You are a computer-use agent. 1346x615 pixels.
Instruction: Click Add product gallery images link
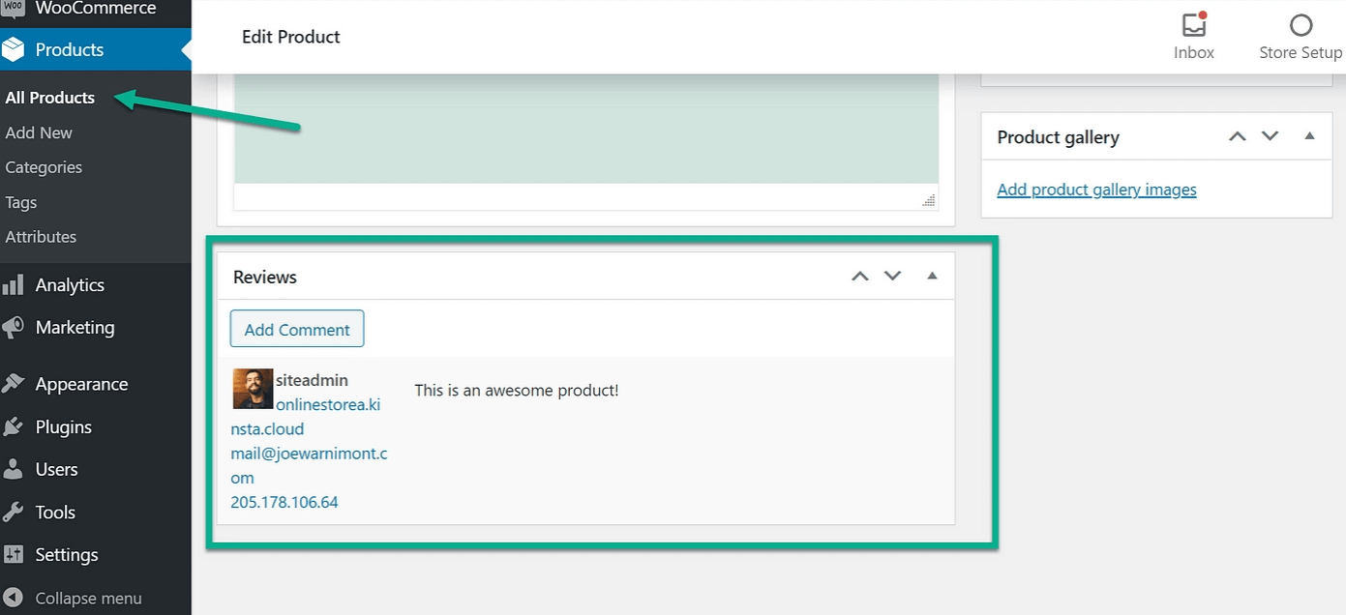pyautogui.click(x=1096, y=190)
